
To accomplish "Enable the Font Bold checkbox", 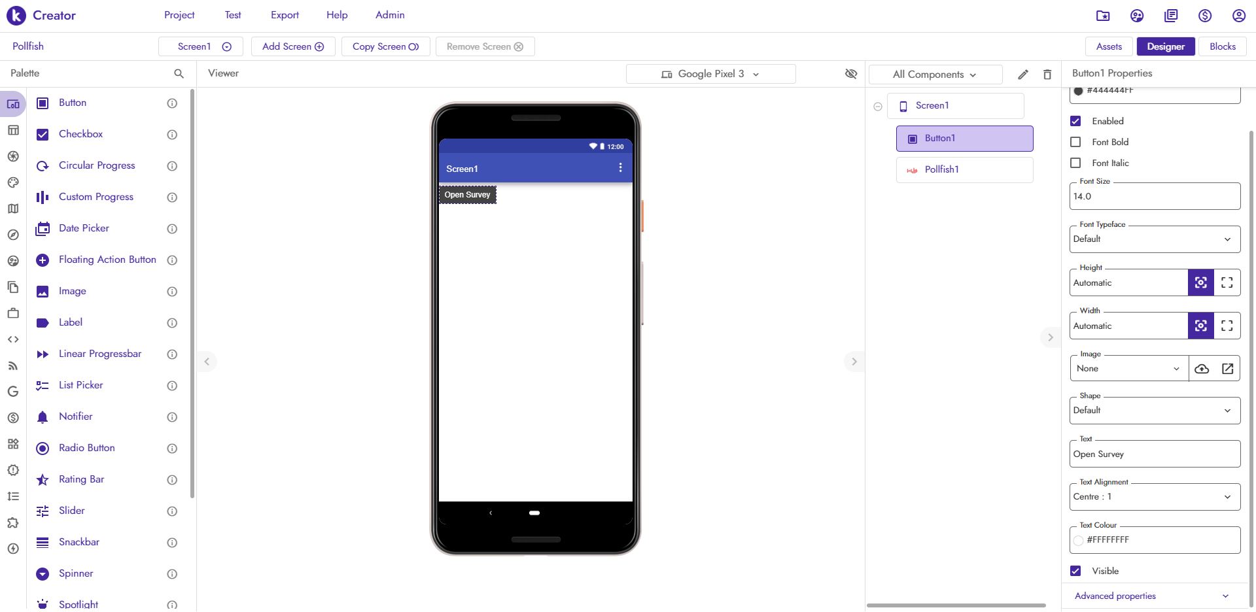I will pyautogui.click(x=1075, y=142).
